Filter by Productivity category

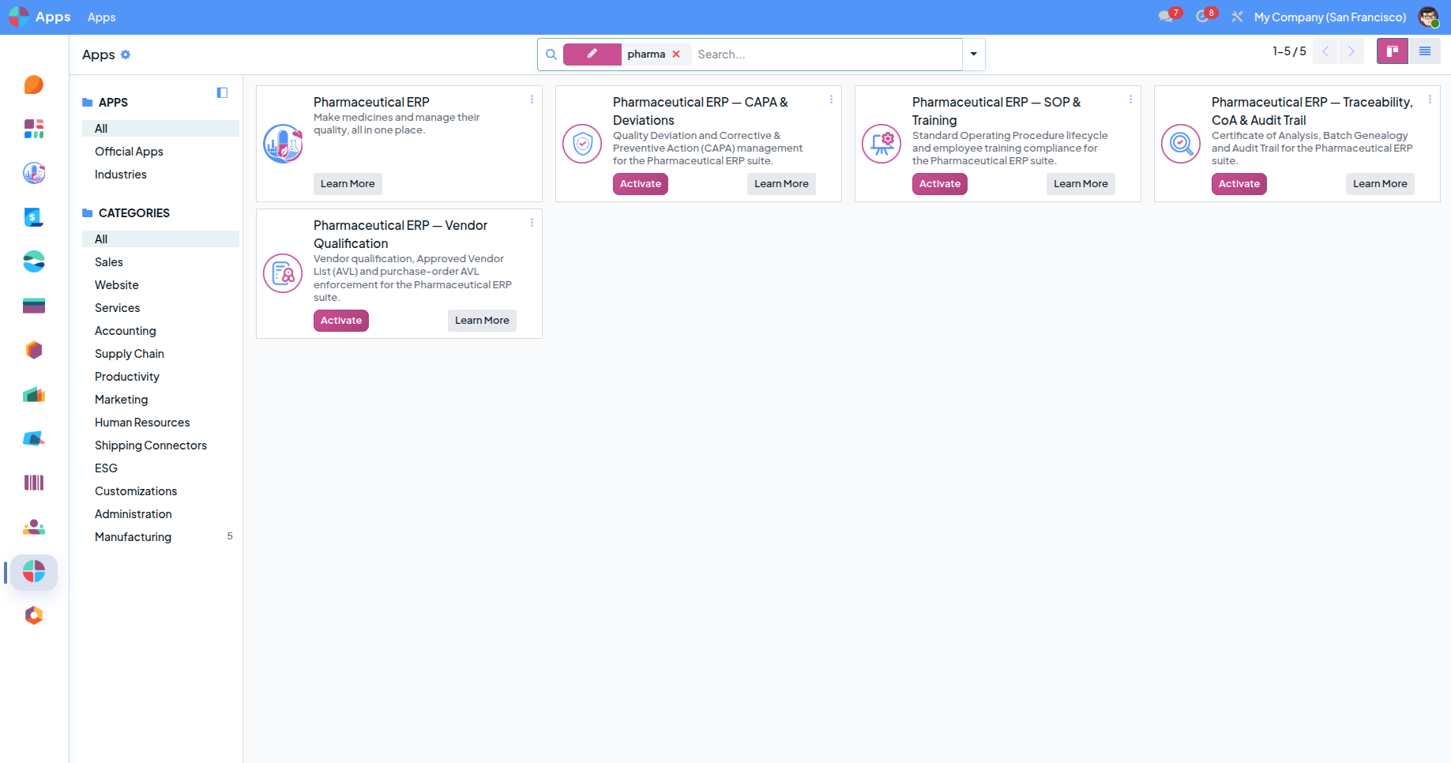[160, 376]
